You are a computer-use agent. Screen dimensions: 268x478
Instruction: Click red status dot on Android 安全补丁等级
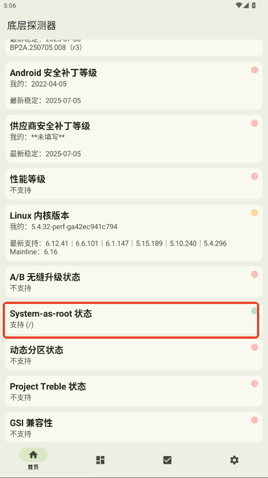click(255, 70)
